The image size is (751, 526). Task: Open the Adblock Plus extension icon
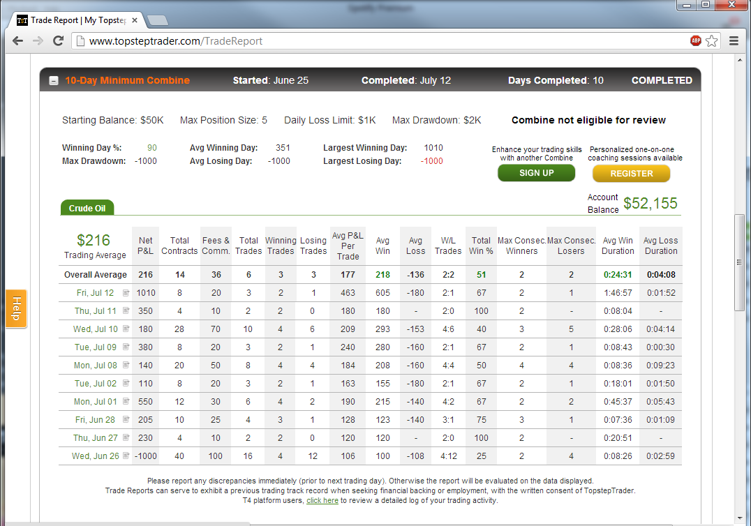pos(696,41)
